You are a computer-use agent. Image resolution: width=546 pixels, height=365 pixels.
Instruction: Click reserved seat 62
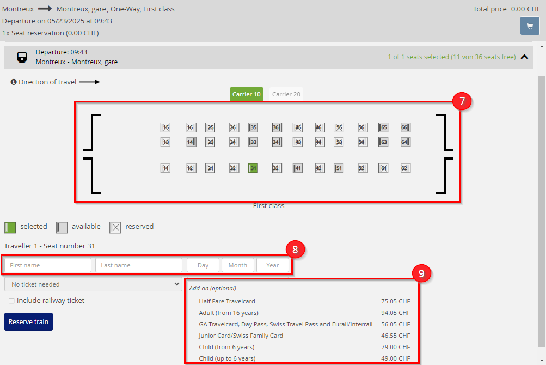click(x=406, y=168)
